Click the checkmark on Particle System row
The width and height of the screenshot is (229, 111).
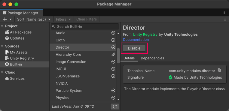click(113, 91)
